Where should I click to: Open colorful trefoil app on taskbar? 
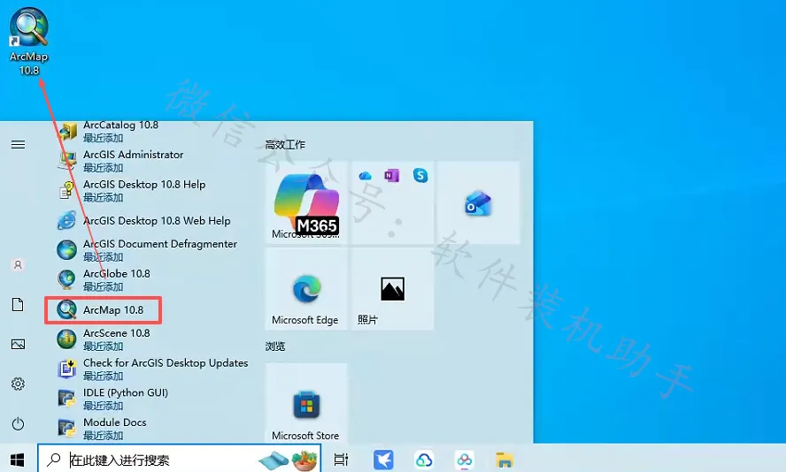pyautogui.click(x=464, y=460)
